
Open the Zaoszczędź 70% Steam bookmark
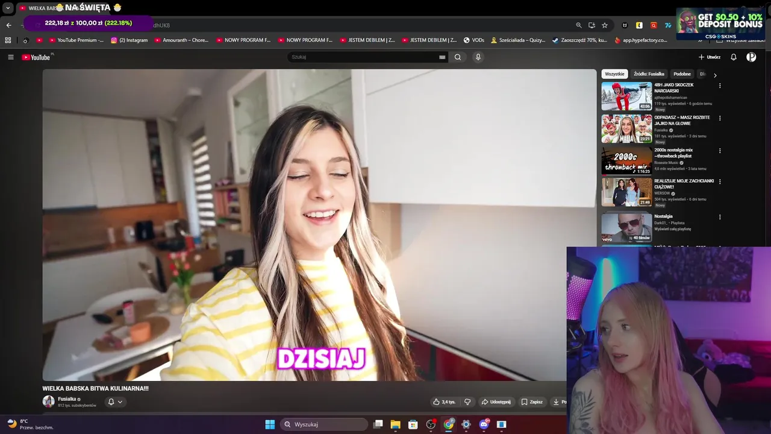tap(579, 40)
